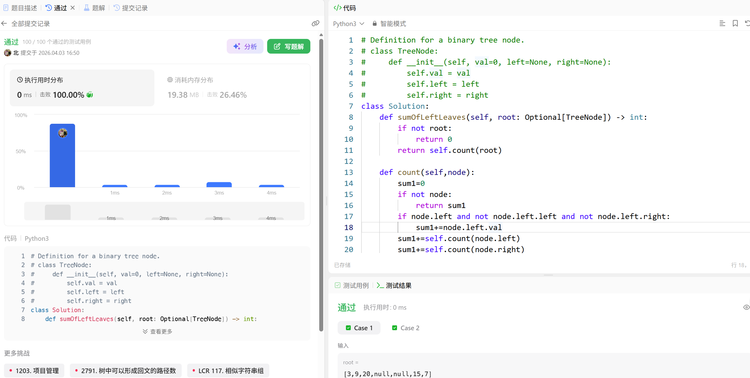Screen dimensions: 750x378
Task: Copy submission link via chain icon
Action: 315,24
